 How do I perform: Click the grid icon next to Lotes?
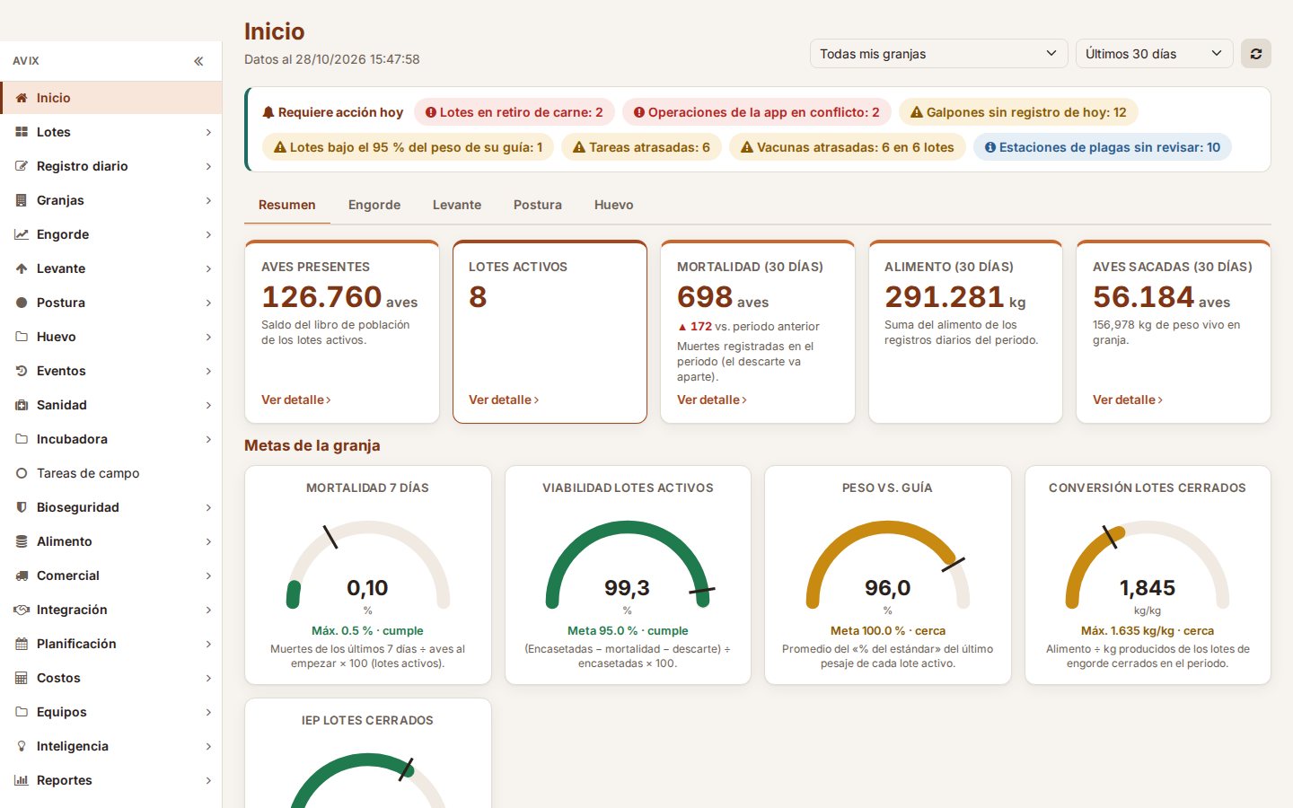pos(22,132)
